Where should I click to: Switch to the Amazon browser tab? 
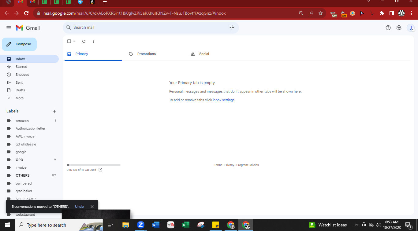pos(92,2)
